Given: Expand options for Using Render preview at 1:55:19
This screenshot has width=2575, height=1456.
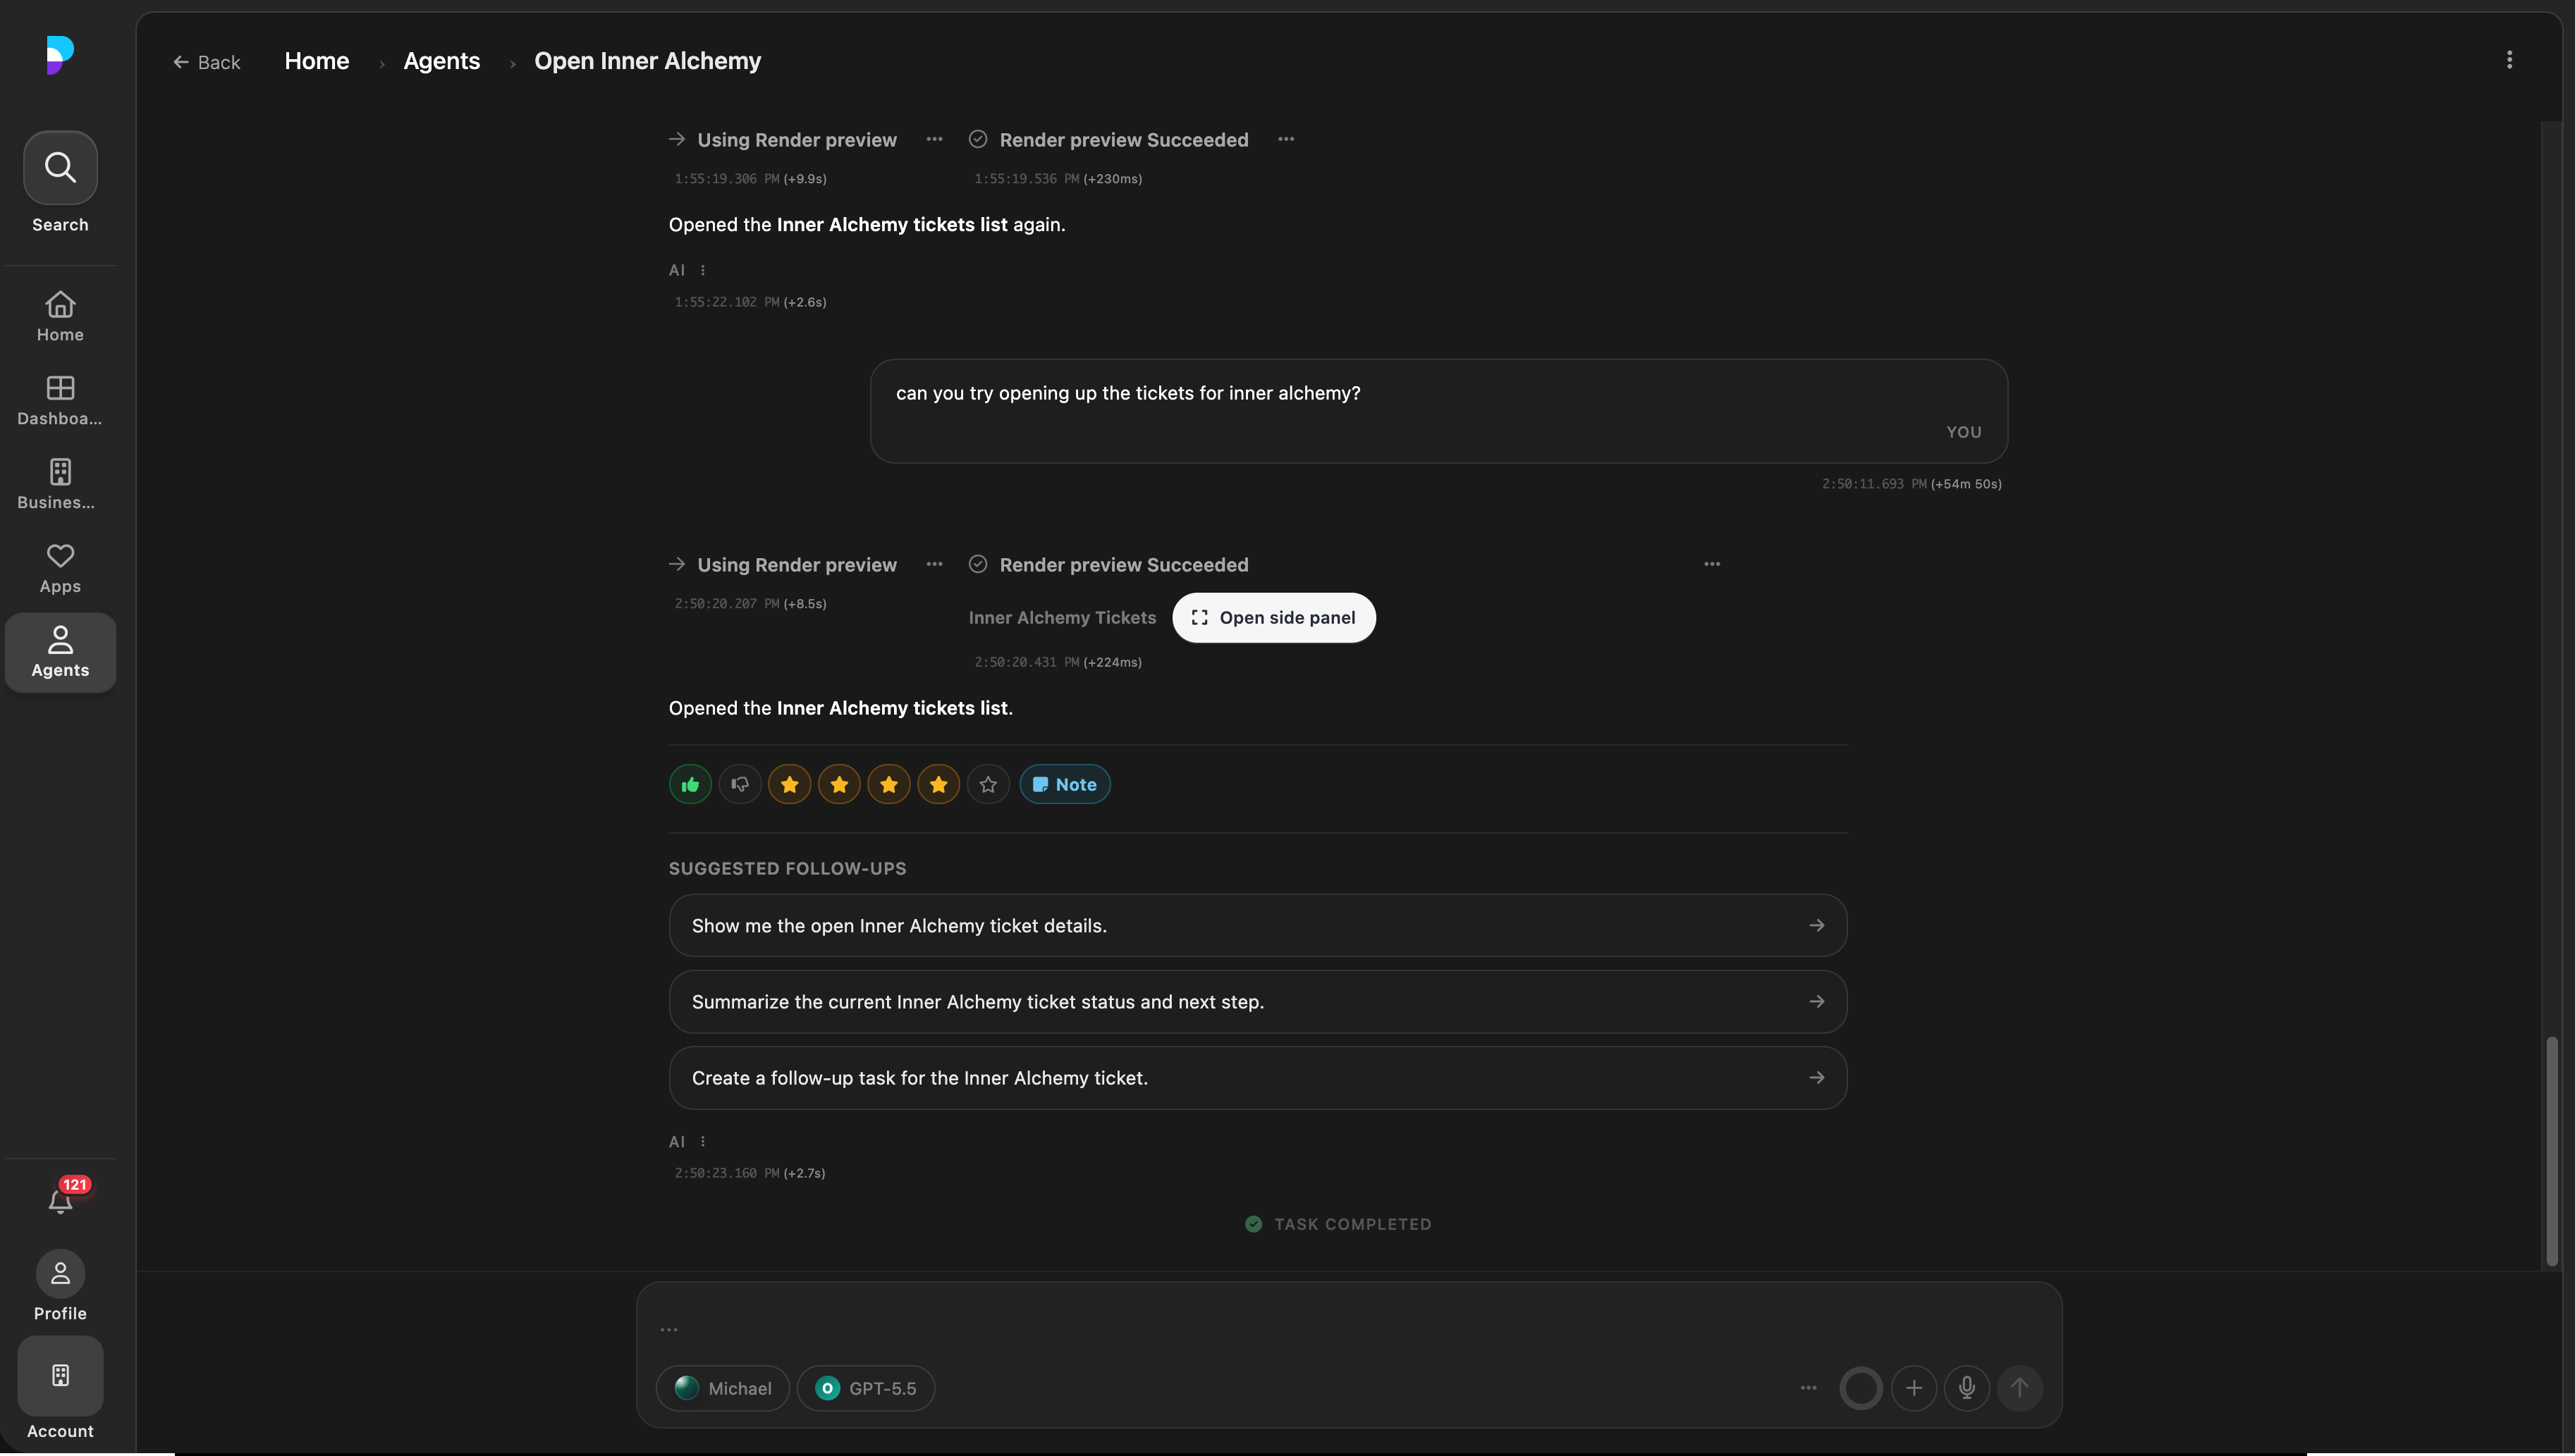Looking at the screenshot, I should point(934,139).
